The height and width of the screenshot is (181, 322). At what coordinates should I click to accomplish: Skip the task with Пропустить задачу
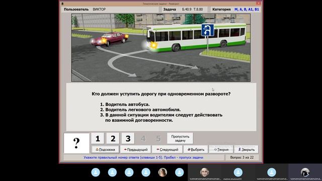pos(180,139)
